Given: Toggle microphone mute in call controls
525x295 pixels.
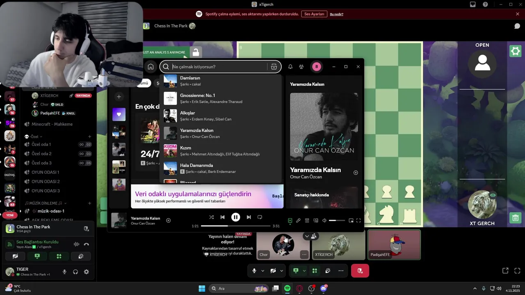Looking at the screenshot, I should (254, 271).
